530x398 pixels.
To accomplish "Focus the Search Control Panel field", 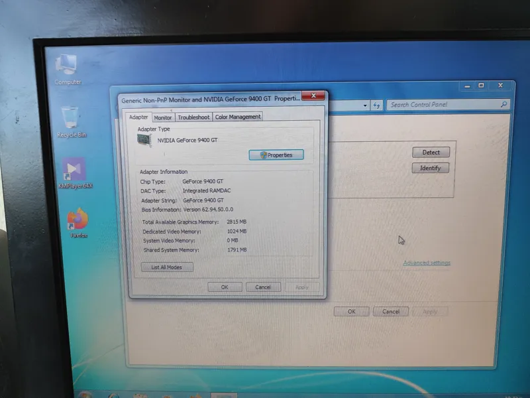I will (x=443, y=104).
